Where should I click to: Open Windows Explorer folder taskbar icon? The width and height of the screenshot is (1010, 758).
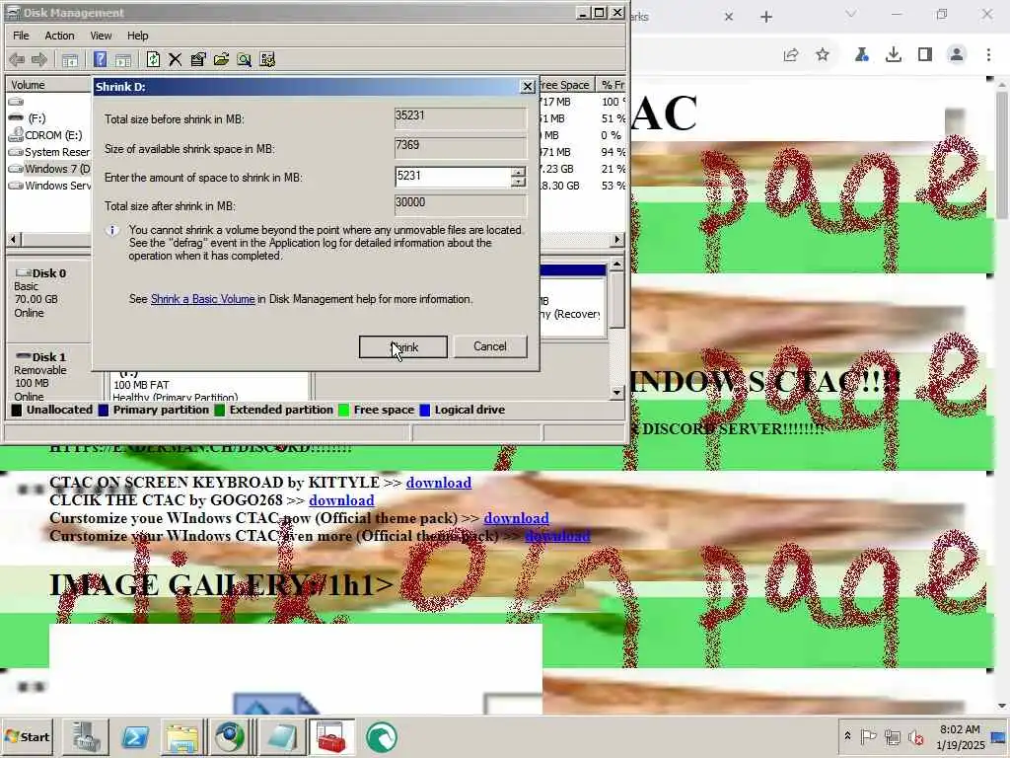[x=182, y=736]
